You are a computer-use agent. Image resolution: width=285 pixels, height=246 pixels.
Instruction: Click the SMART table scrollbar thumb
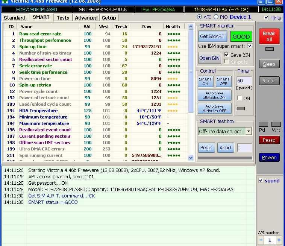(x=191, y=71)
